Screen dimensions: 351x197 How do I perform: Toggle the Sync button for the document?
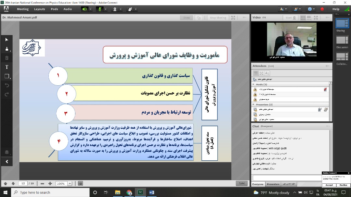242,183
